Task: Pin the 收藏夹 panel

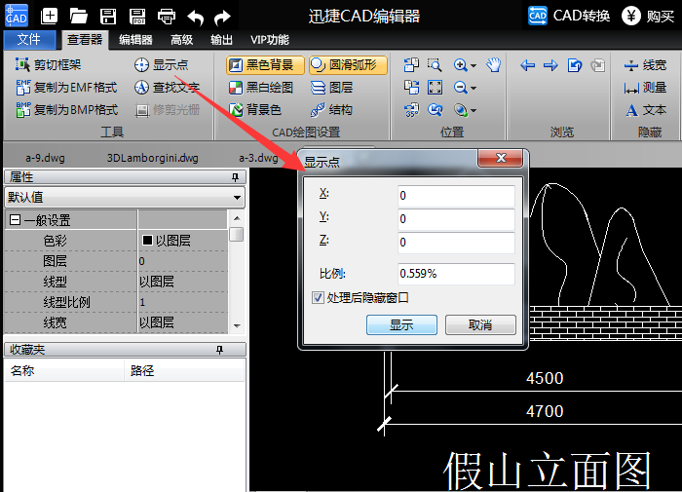Action: [x=219, y=350]
